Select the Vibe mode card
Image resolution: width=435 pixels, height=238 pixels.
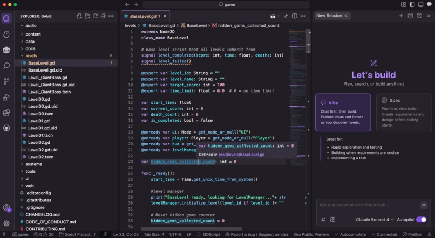pyautogui.click(x=343, y=113)
